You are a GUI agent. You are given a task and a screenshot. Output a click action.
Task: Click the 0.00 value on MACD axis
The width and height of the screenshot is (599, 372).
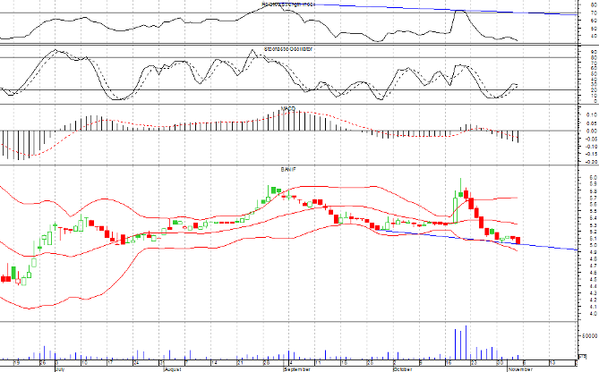tap(592, 131)
